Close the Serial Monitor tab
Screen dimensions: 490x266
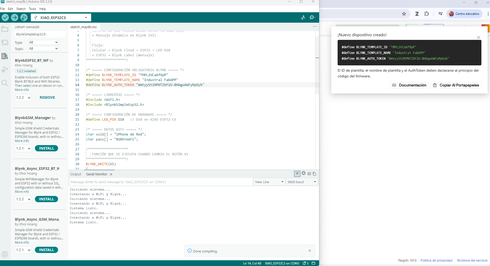111,174
